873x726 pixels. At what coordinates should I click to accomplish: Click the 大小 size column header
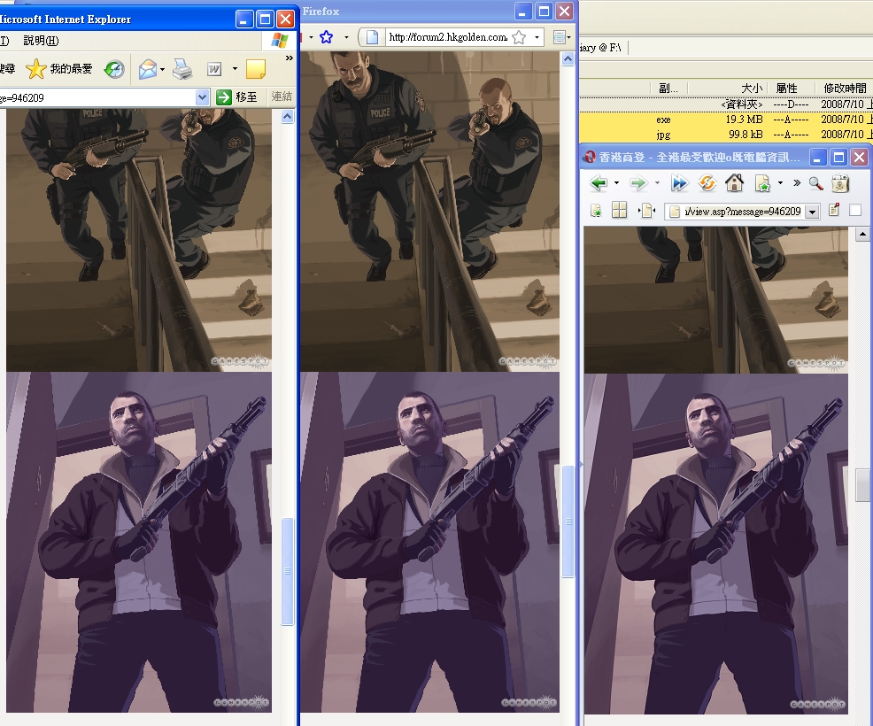pos(751,88)
